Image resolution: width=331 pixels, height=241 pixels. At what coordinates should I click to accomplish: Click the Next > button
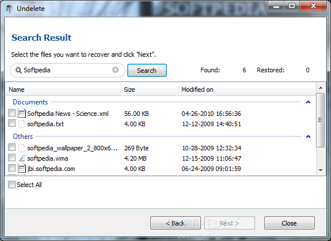pyautogui.click(x=230, y=223)
